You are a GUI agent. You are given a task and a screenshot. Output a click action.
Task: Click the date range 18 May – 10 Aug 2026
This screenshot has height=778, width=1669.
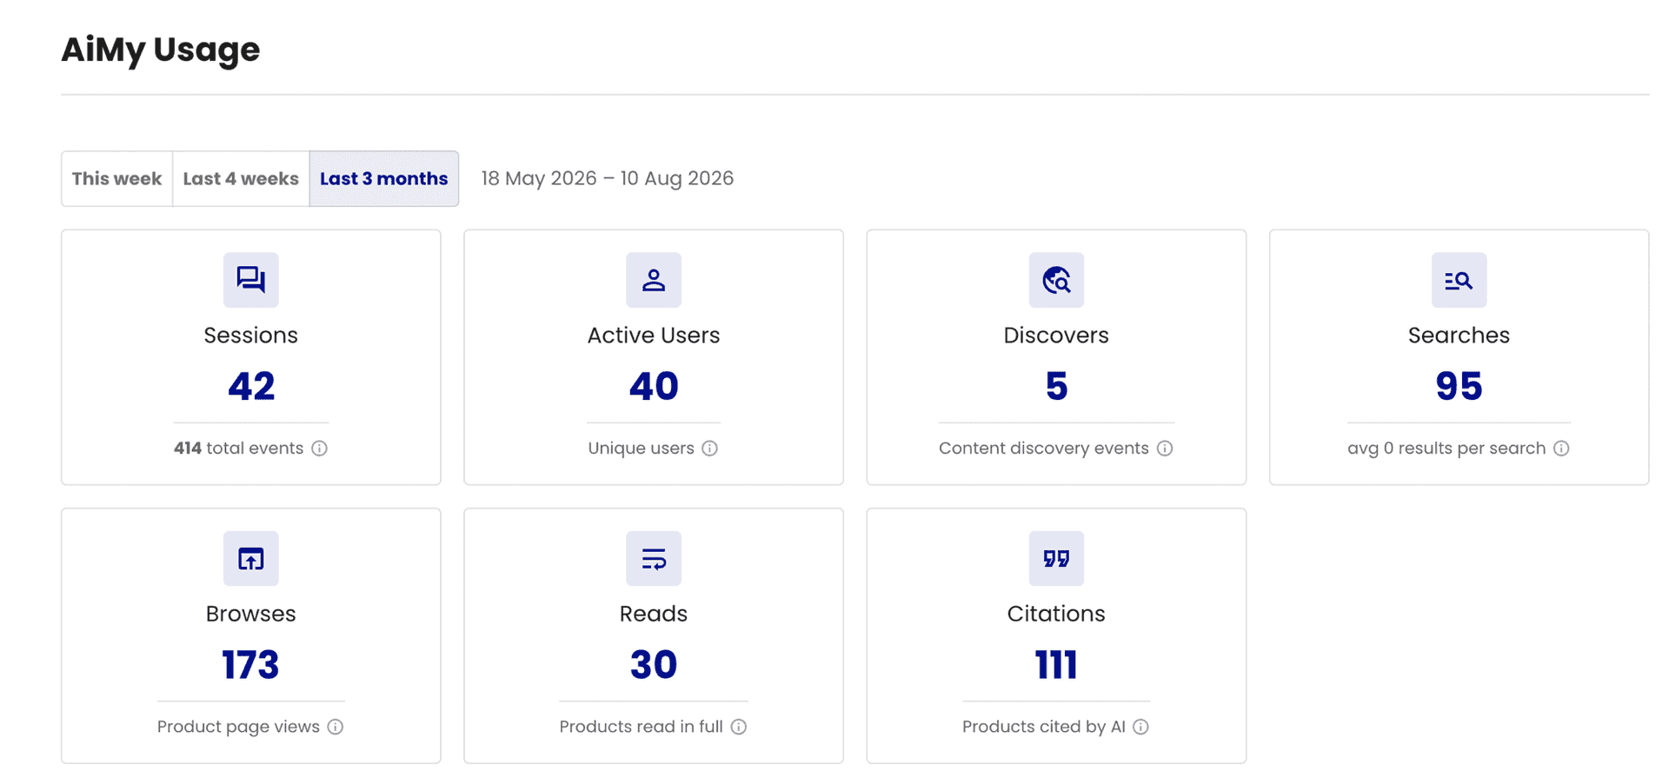click(x=608, y=178)
